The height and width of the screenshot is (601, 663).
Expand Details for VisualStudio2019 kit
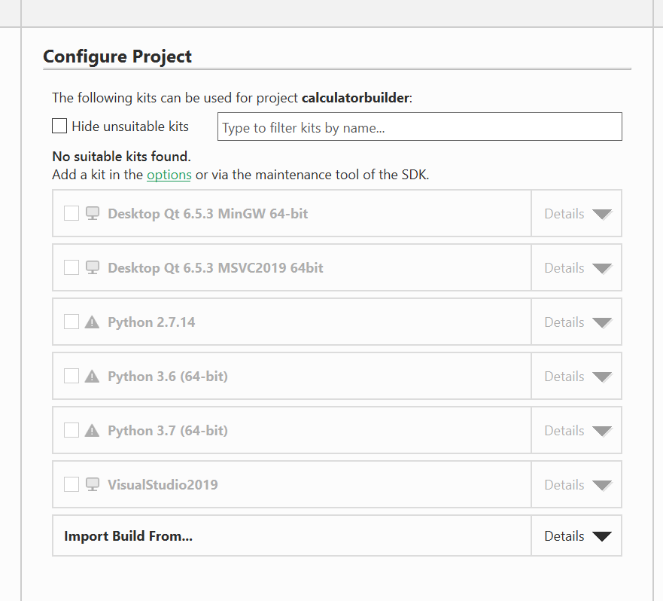tap(576, 485)
